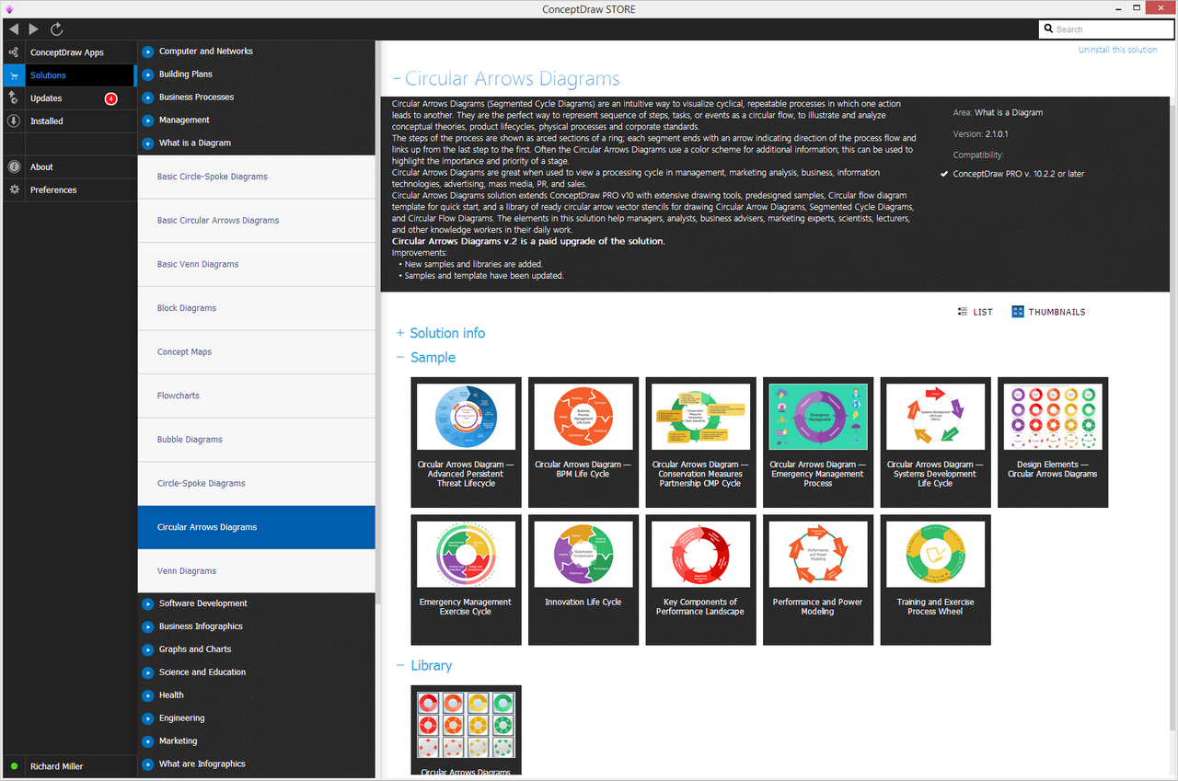
Task: Open the Updates section
Action: click(68, 98)
